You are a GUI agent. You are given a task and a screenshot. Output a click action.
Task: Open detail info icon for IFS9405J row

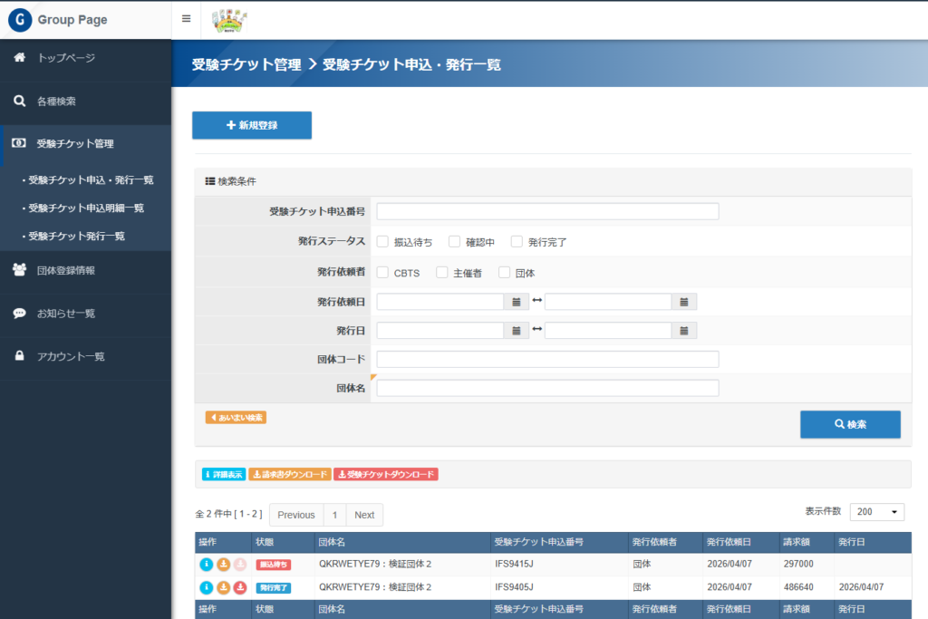pos(206,587)
